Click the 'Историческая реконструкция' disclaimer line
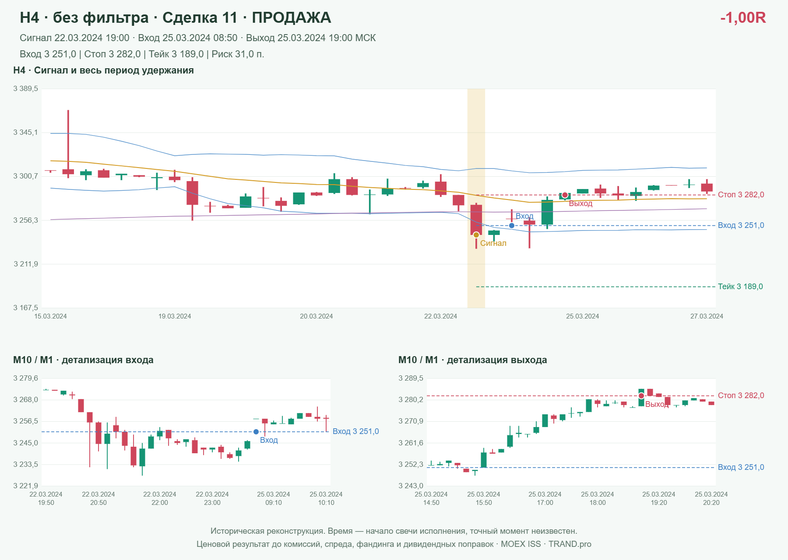Viewport: 788px width, 560px height. (x=394, y=531)
